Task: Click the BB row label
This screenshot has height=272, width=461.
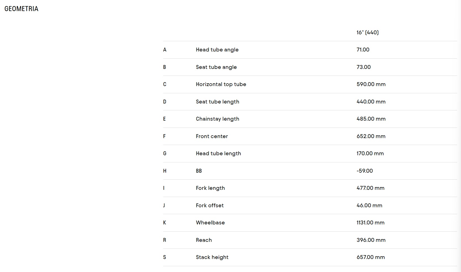Action: click(199, 171)
